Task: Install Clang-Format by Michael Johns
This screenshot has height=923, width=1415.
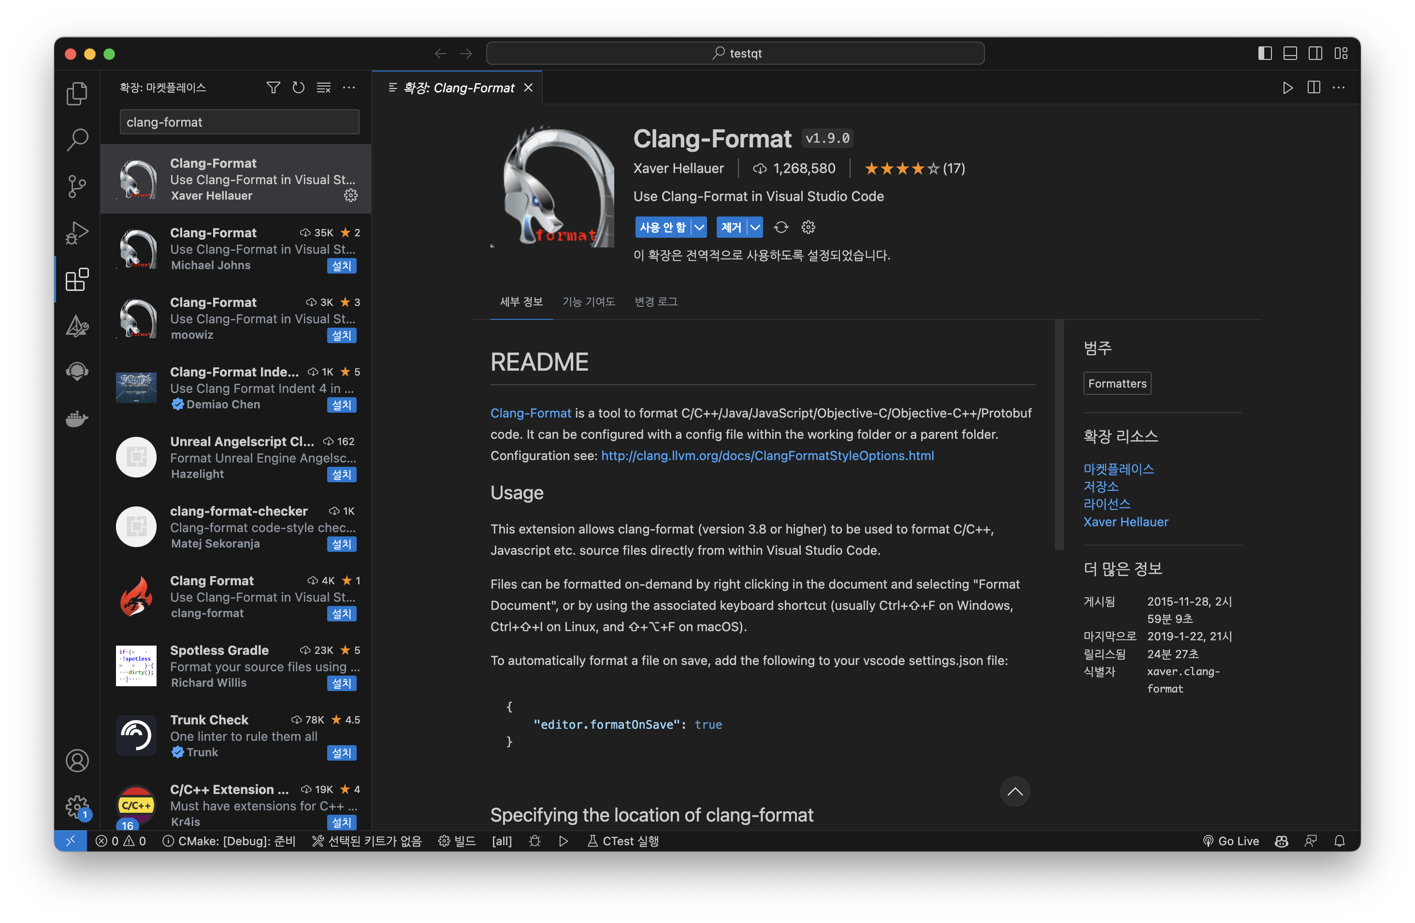Action: tap(342, 266)
